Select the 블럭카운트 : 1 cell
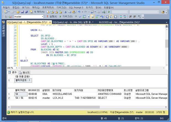 (x=23, y=81)
